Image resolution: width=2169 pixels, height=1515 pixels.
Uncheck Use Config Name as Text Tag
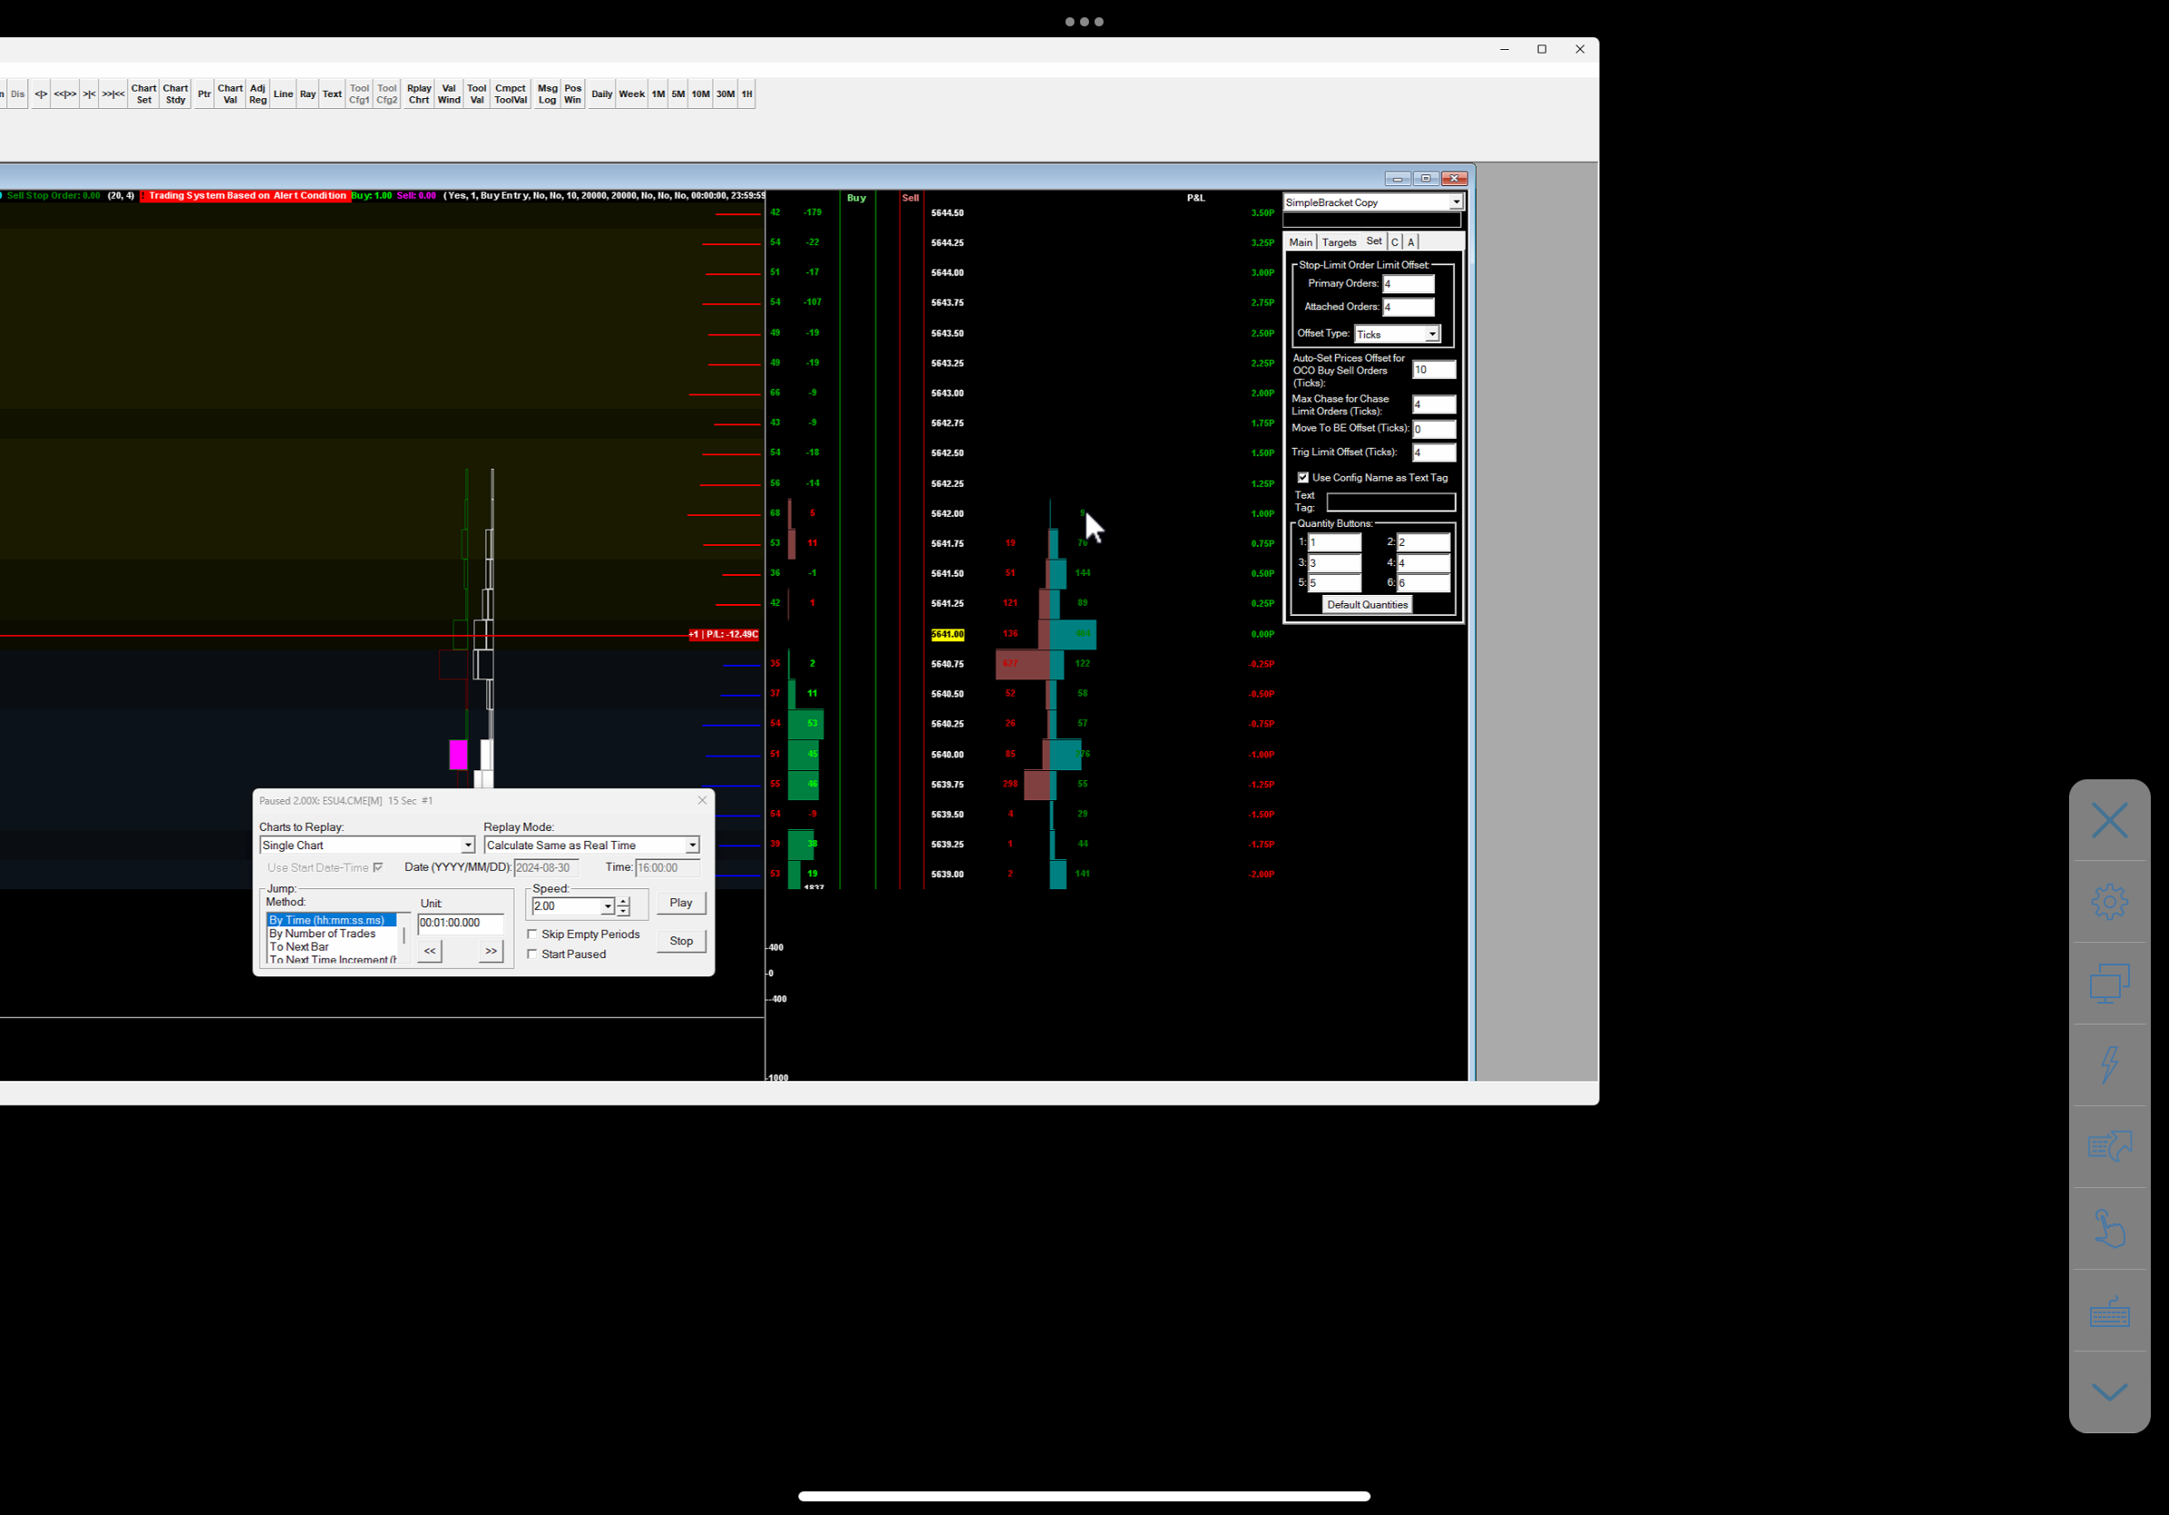[x=1302, y=478]
